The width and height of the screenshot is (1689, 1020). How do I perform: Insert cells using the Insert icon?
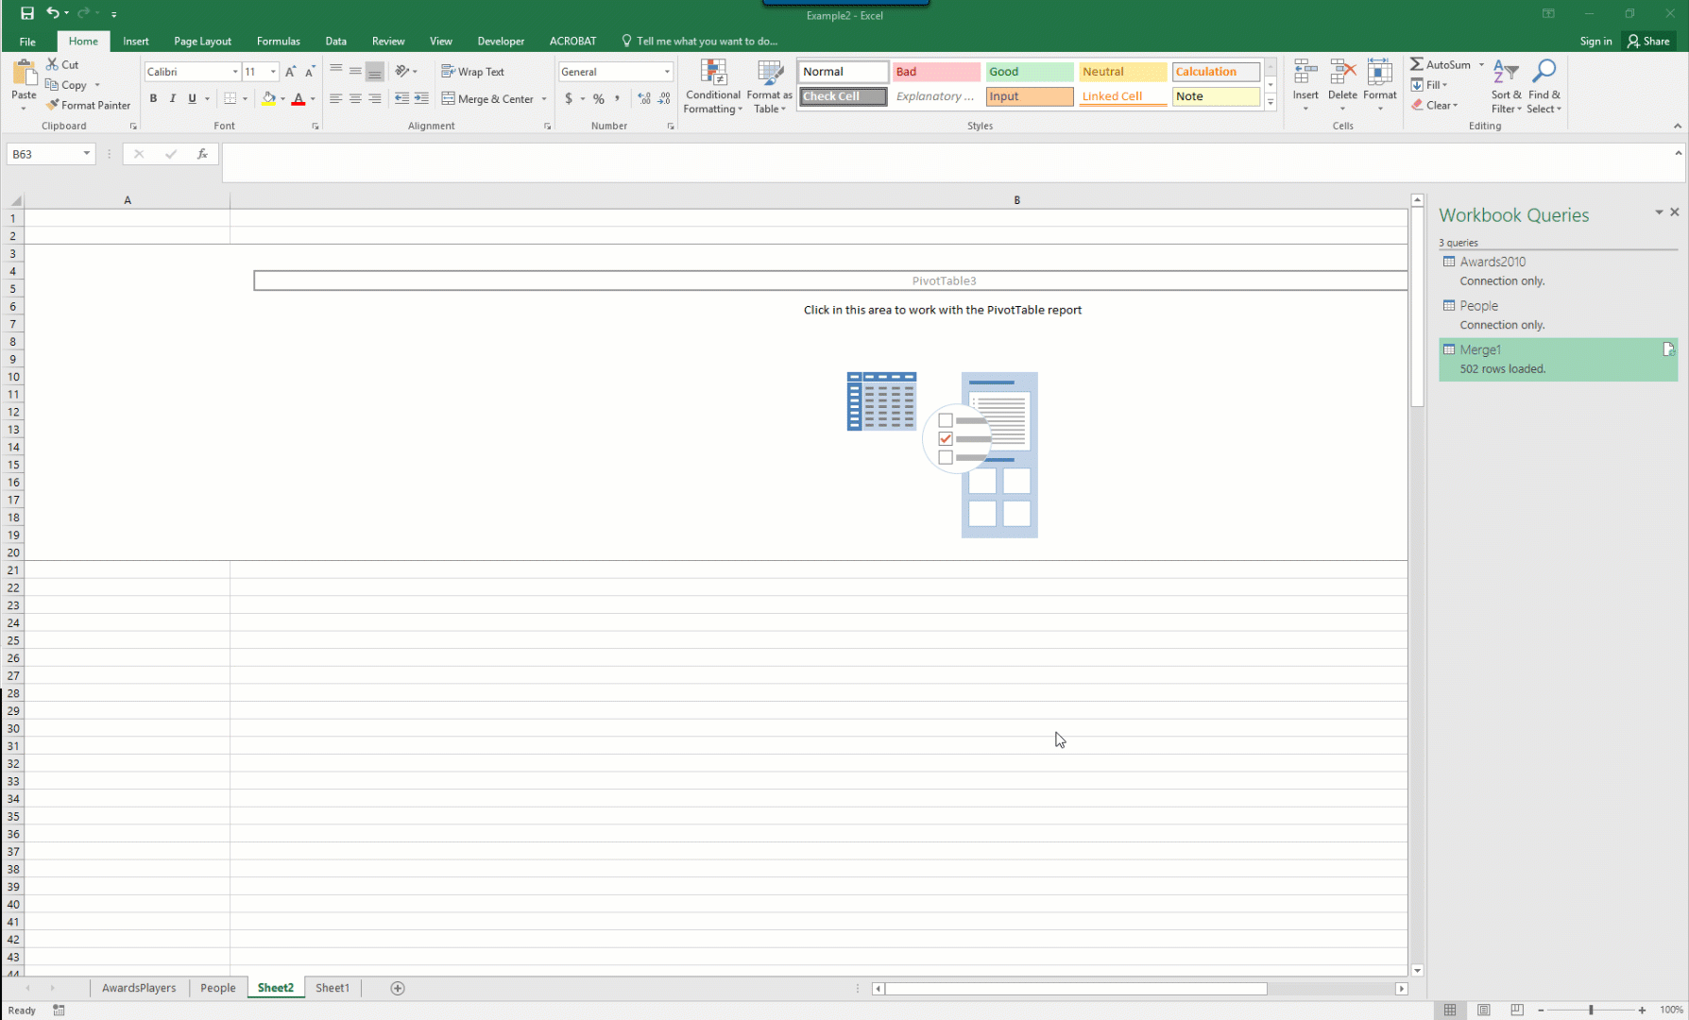[x=1305, y=73]
